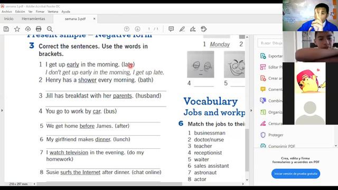Open the Comentar tool
This screenshot has width=338, height=190.
point(271,89)
